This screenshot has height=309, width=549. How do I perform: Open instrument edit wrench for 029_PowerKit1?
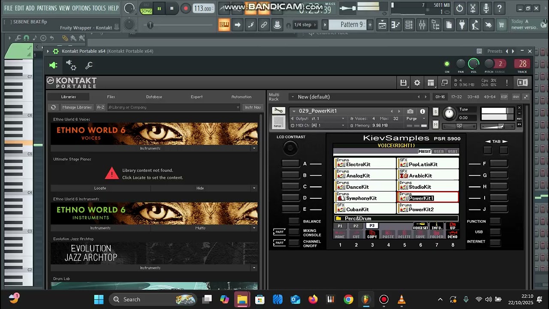tap(278, 111)
